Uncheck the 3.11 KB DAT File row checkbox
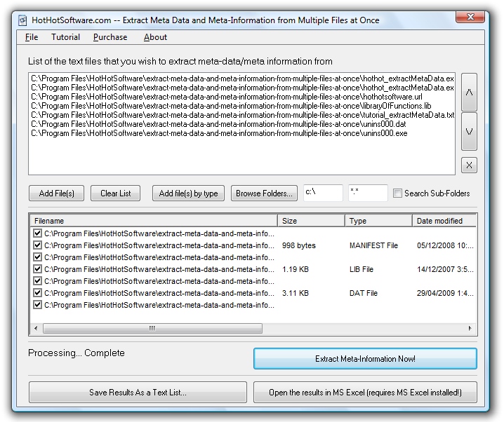This screenshot has width=504, height=422. pos(38,293)
